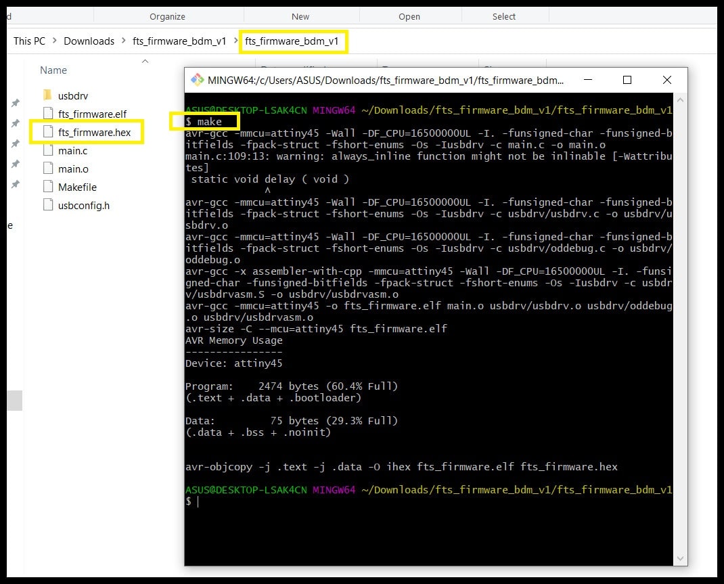Click the Open ribbon group label
This screenshot has width=724, height=584.
pos(409,17)
